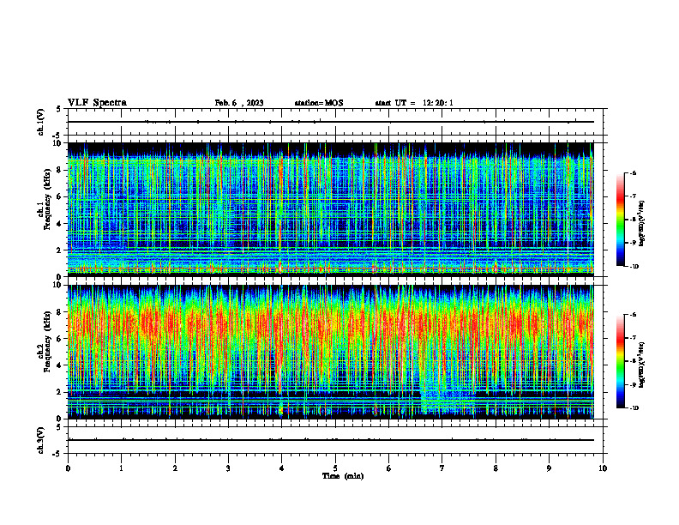The height and width of the screenshot is (525, 679).
Task: Click the ch.2 PSD color bar
Action: click(621, 361)
